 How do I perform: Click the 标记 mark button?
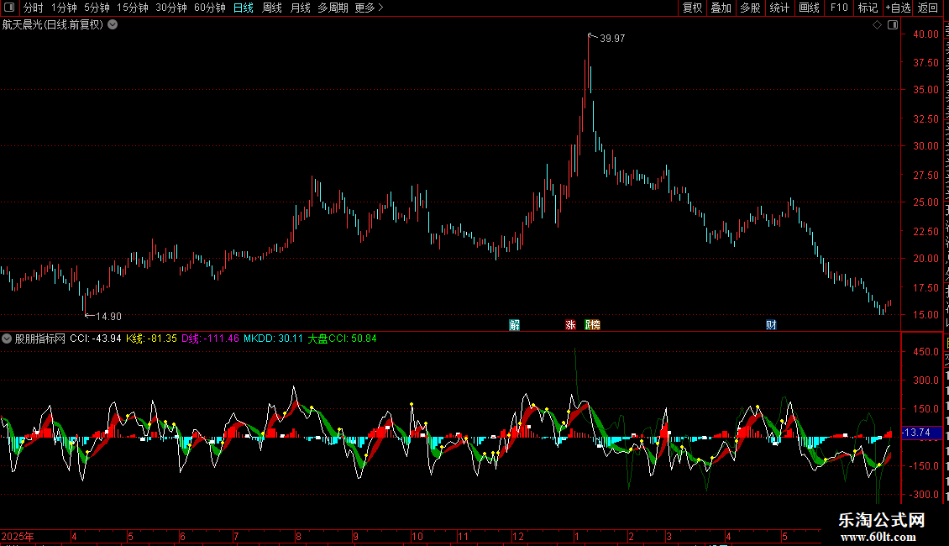[868, 8]
